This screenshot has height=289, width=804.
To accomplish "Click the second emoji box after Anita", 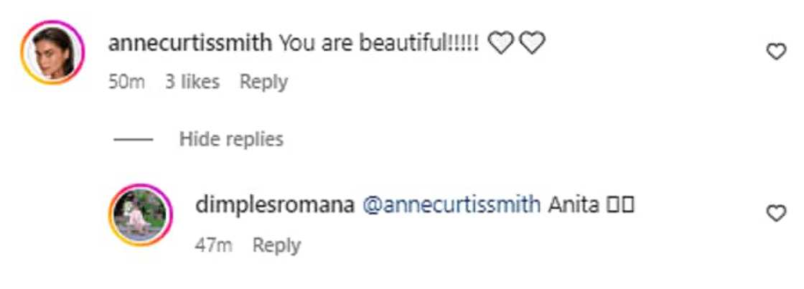I will point(627,206).
